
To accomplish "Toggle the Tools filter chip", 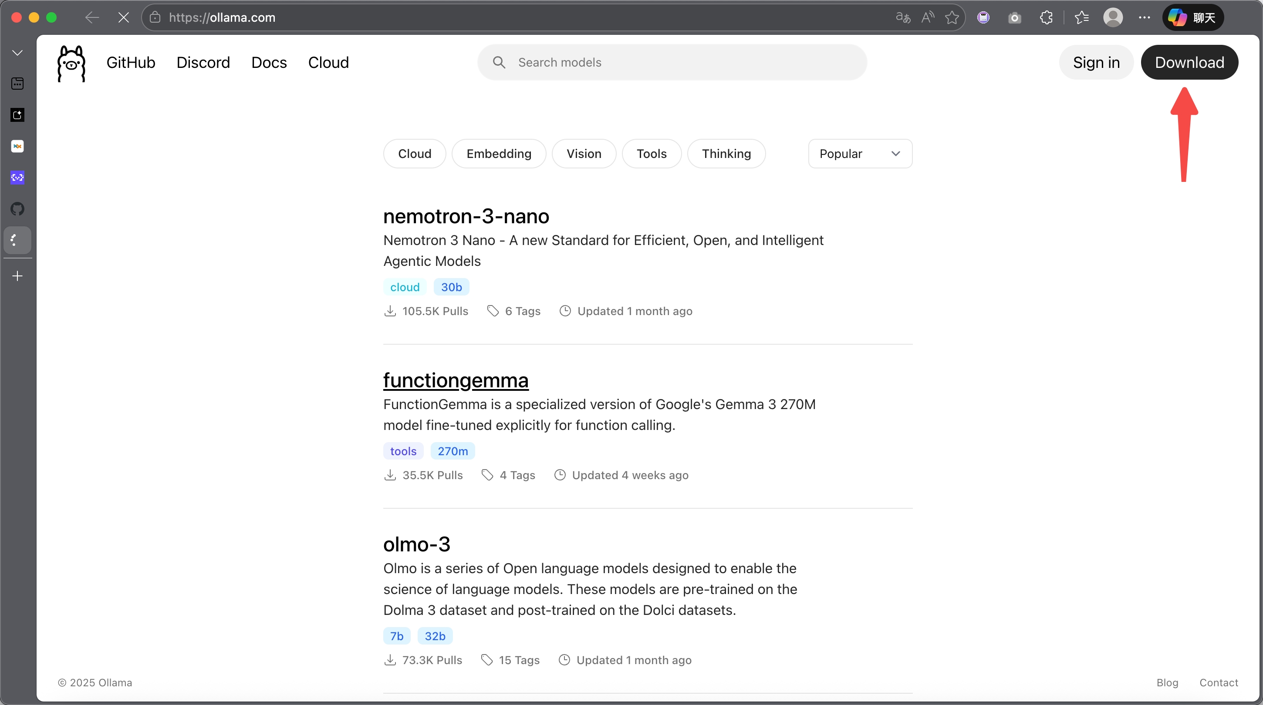I will 652,154.
